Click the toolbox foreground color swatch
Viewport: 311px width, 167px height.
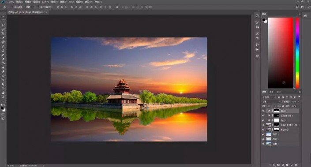[2, 108]
